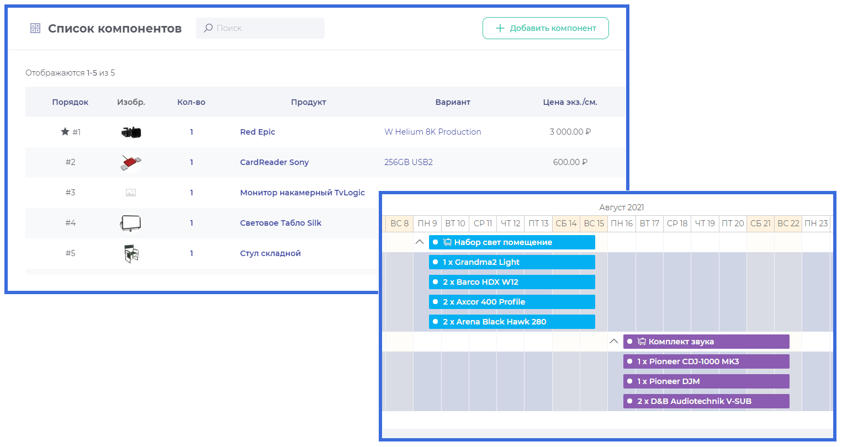This screenshot has width=842, height=447.
Task: Click the Изобр. column header
Action: [131, 102]
